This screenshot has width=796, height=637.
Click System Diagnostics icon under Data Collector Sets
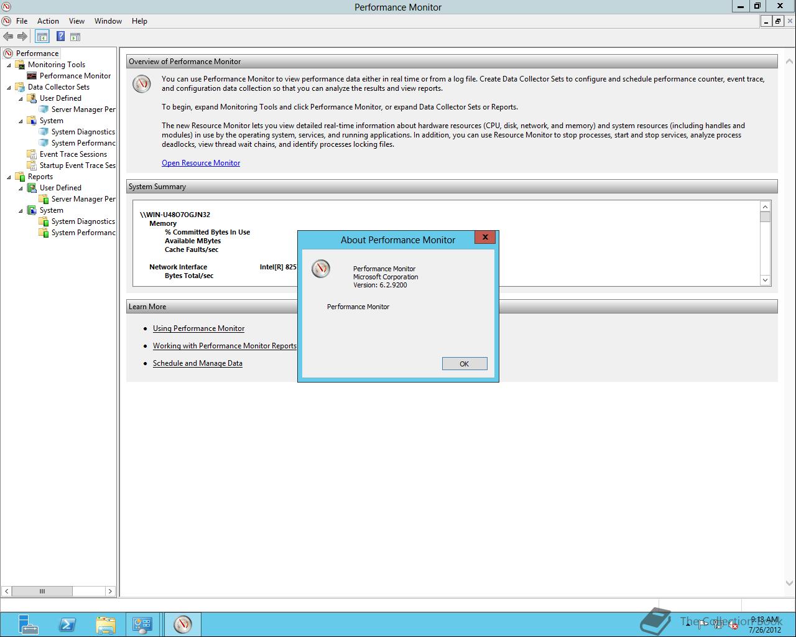click(44, 132)
